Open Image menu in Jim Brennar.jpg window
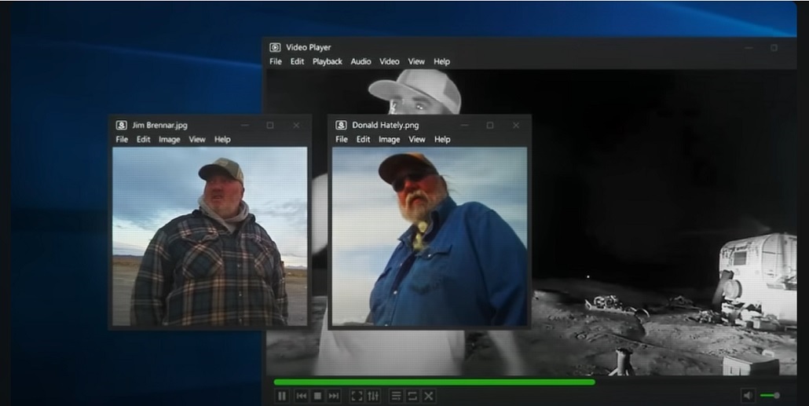 point(169,139)
